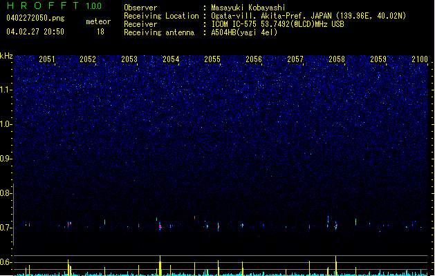
Task: Click the 1.1 kHz frequency label
Action: [x=6, y=90]
